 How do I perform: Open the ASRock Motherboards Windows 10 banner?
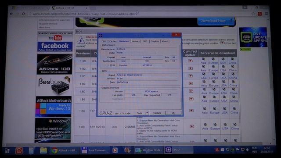[x=54, y=107]
